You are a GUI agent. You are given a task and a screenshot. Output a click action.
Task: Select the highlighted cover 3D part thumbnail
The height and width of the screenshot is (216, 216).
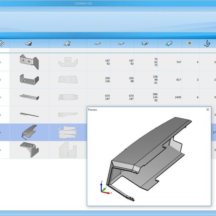coord(29,132)
